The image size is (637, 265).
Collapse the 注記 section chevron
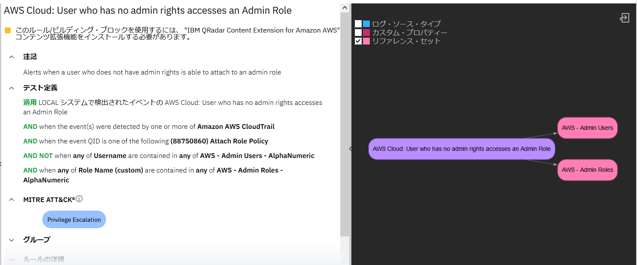[12, 57]
